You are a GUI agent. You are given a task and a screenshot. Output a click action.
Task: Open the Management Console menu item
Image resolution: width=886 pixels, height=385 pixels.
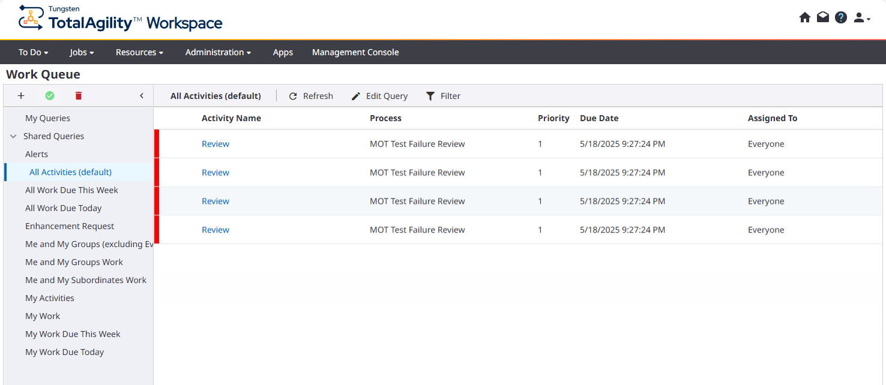tap(355, 52)
